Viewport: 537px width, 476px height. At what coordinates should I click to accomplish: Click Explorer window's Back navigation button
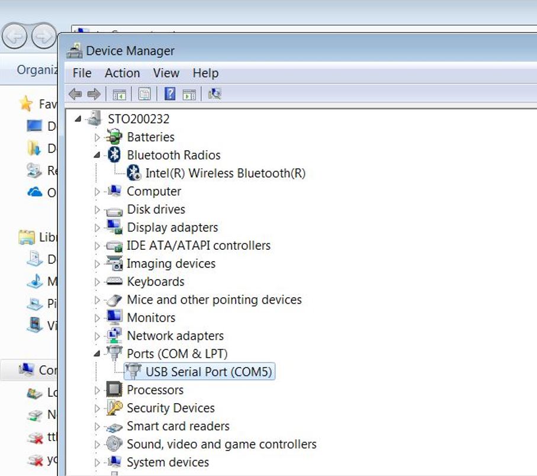[14, 36]
